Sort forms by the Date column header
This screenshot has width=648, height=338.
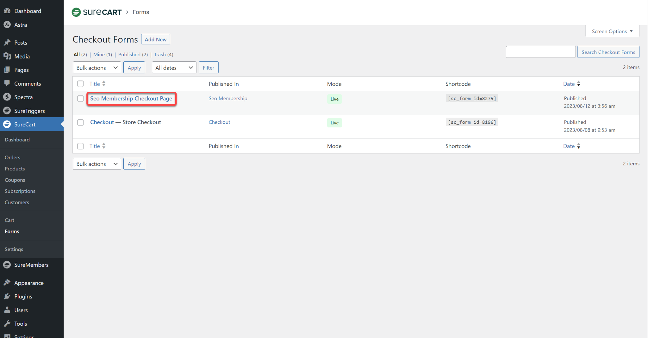pyautogui.click(x=569, y=84)
